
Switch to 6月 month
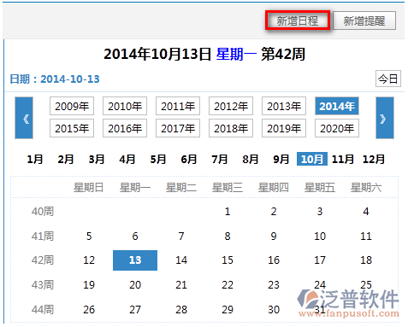(189, 159)
